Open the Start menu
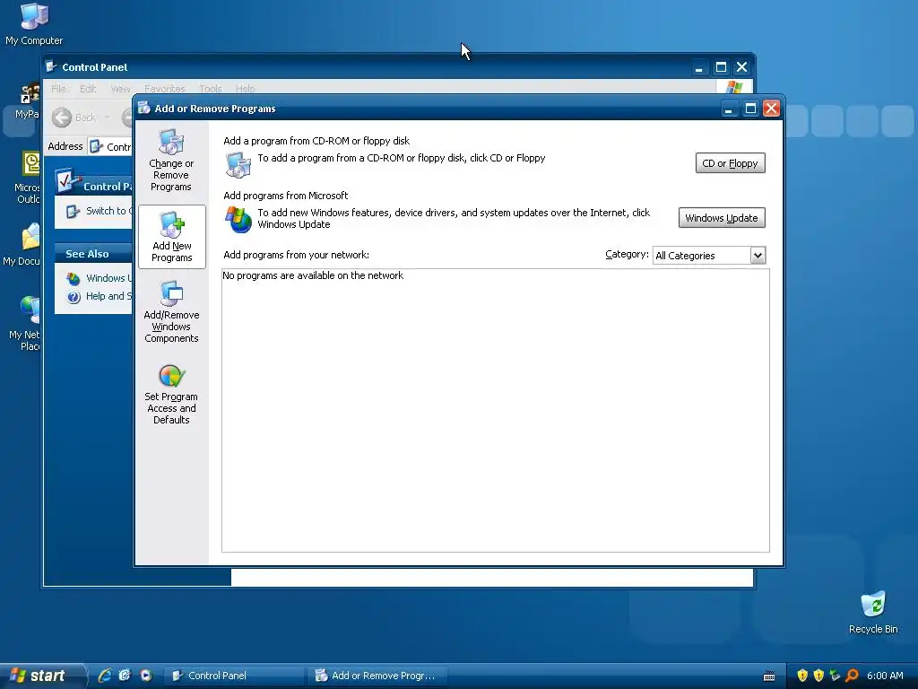The width and height of the screenshot is (918, 689). (x=41, y=676)
